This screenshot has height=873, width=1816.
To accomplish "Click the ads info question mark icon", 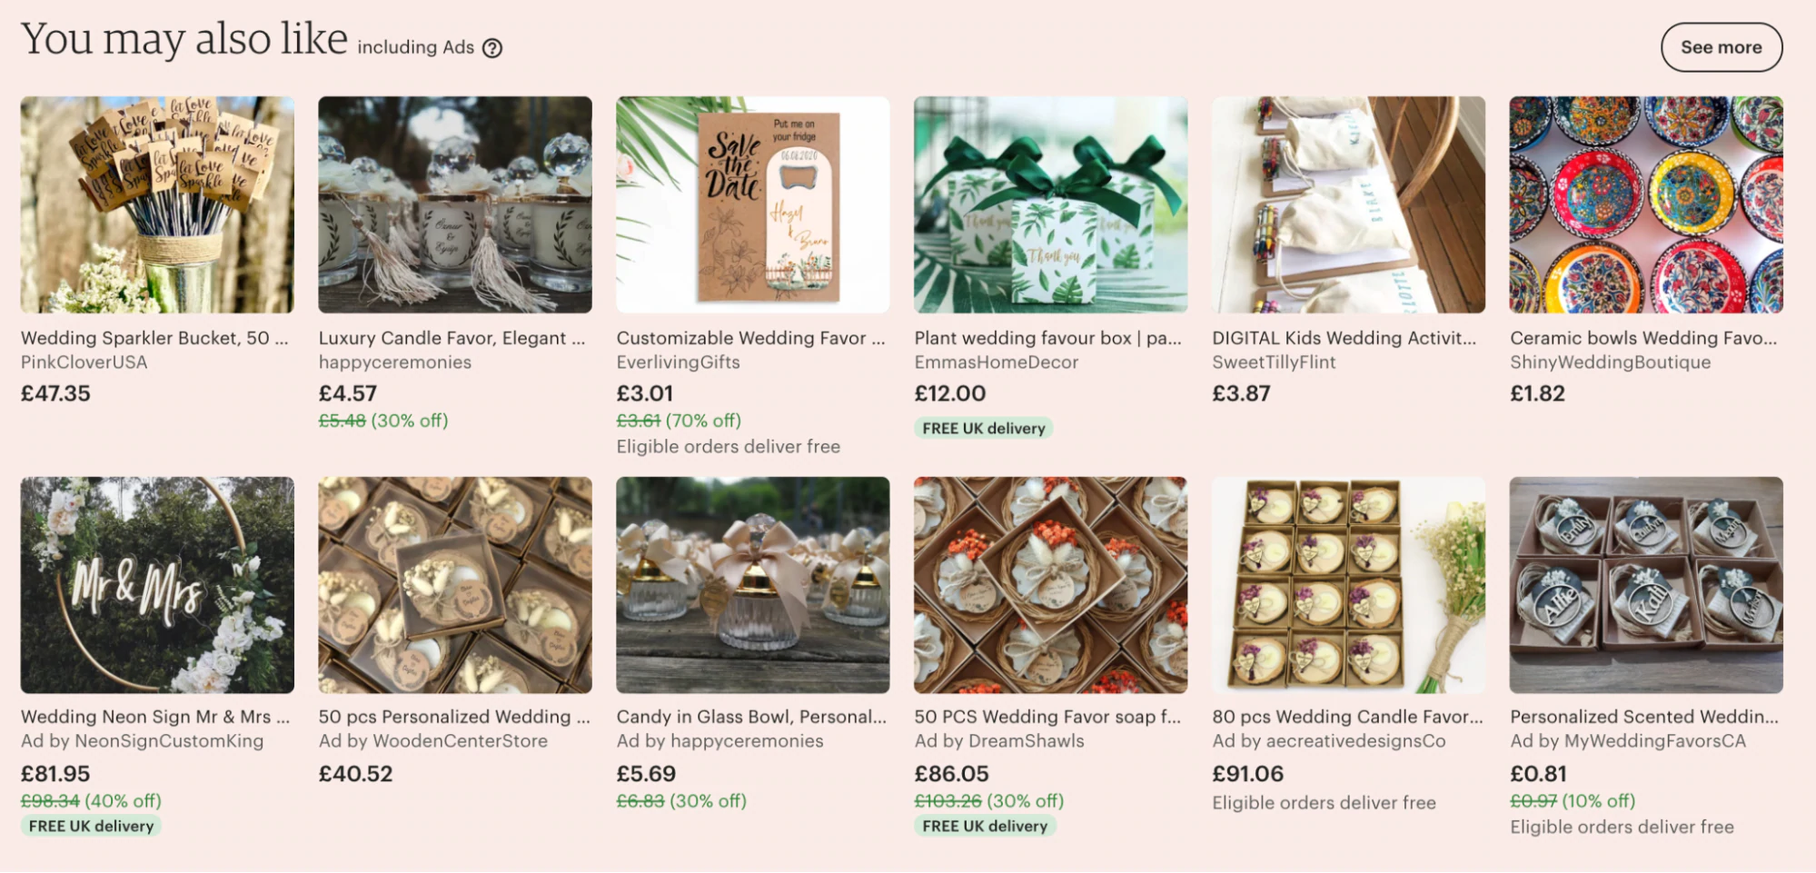I will click(492, 48).
